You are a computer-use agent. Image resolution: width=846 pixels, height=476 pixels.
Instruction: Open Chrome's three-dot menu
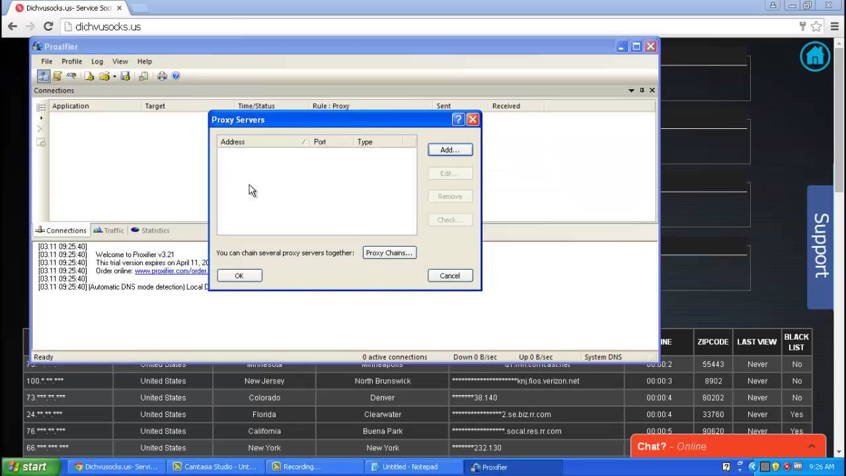tap(835, 26)
